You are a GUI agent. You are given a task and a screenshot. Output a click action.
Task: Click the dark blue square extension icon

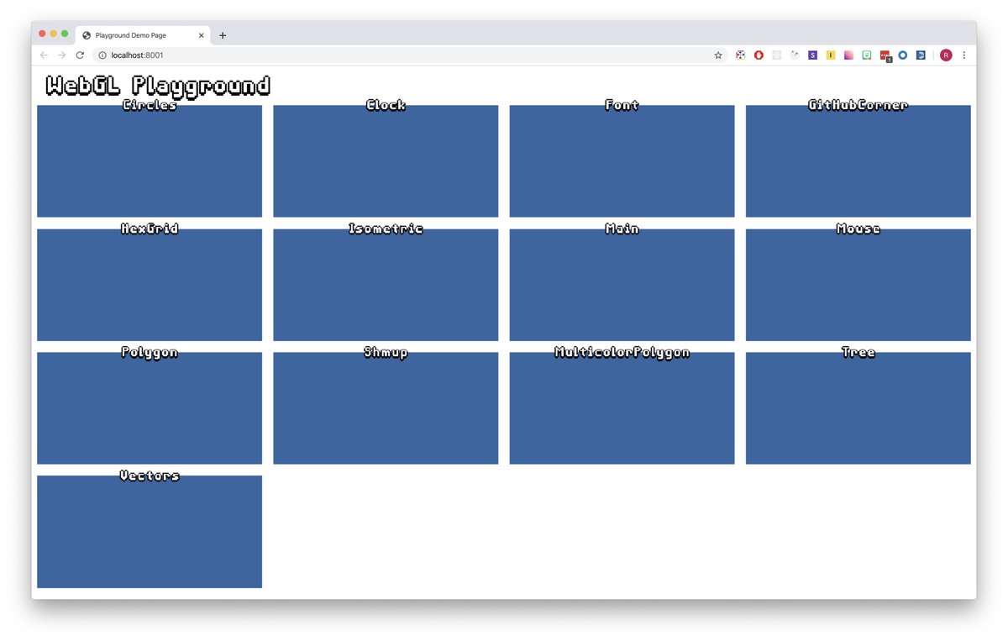tap(921, 55)
